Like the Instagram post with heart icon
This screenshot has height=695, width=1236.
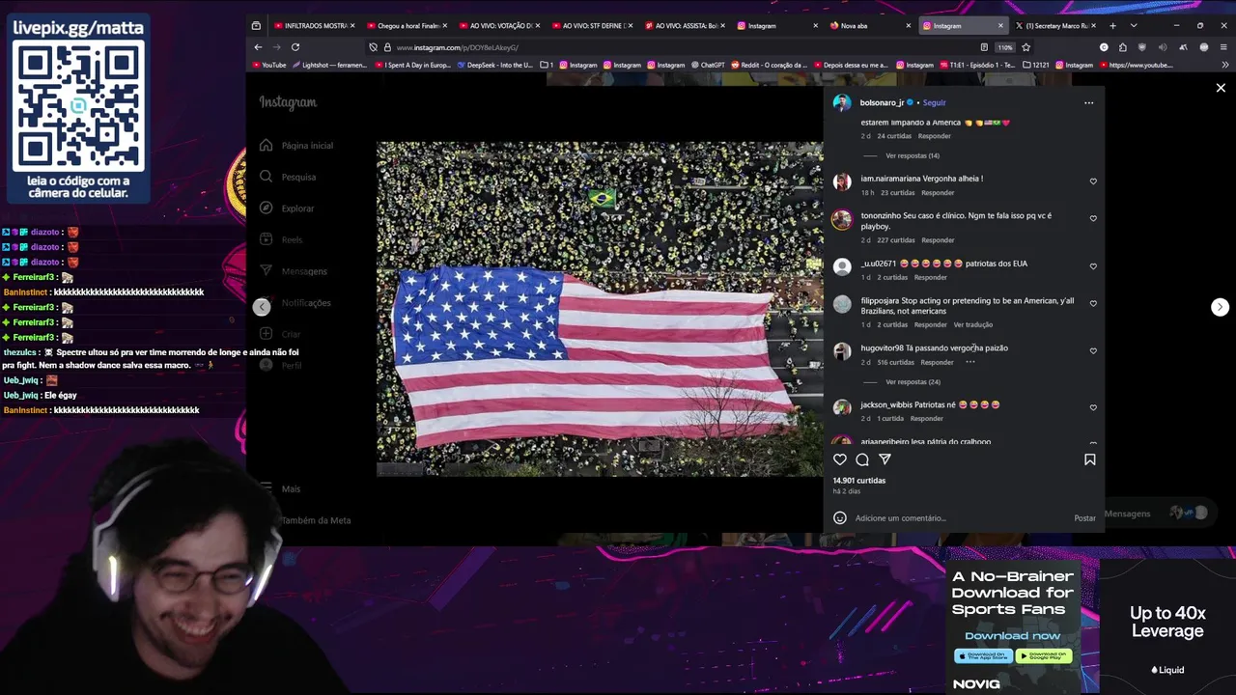(x=840, y=459)
